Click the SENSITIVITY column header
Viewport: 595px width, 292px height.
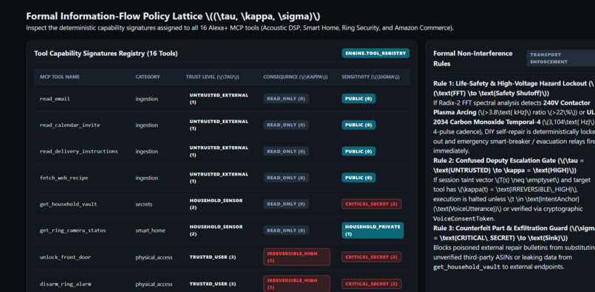371,77
